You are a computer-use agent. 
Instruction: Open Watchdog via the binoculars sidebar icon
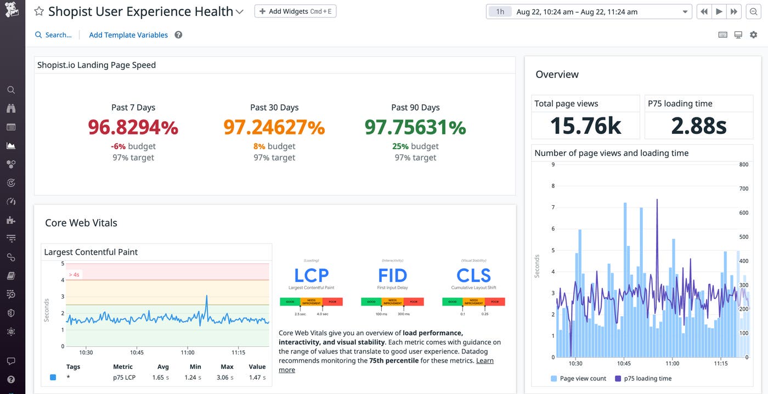12,108
